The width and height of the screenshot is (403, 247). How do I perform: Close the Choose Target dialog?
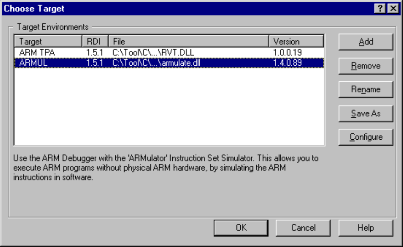(393, 9)
